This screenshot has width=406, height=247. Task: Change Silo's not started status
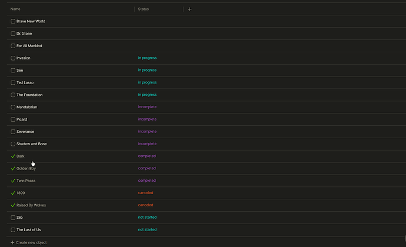147,217
